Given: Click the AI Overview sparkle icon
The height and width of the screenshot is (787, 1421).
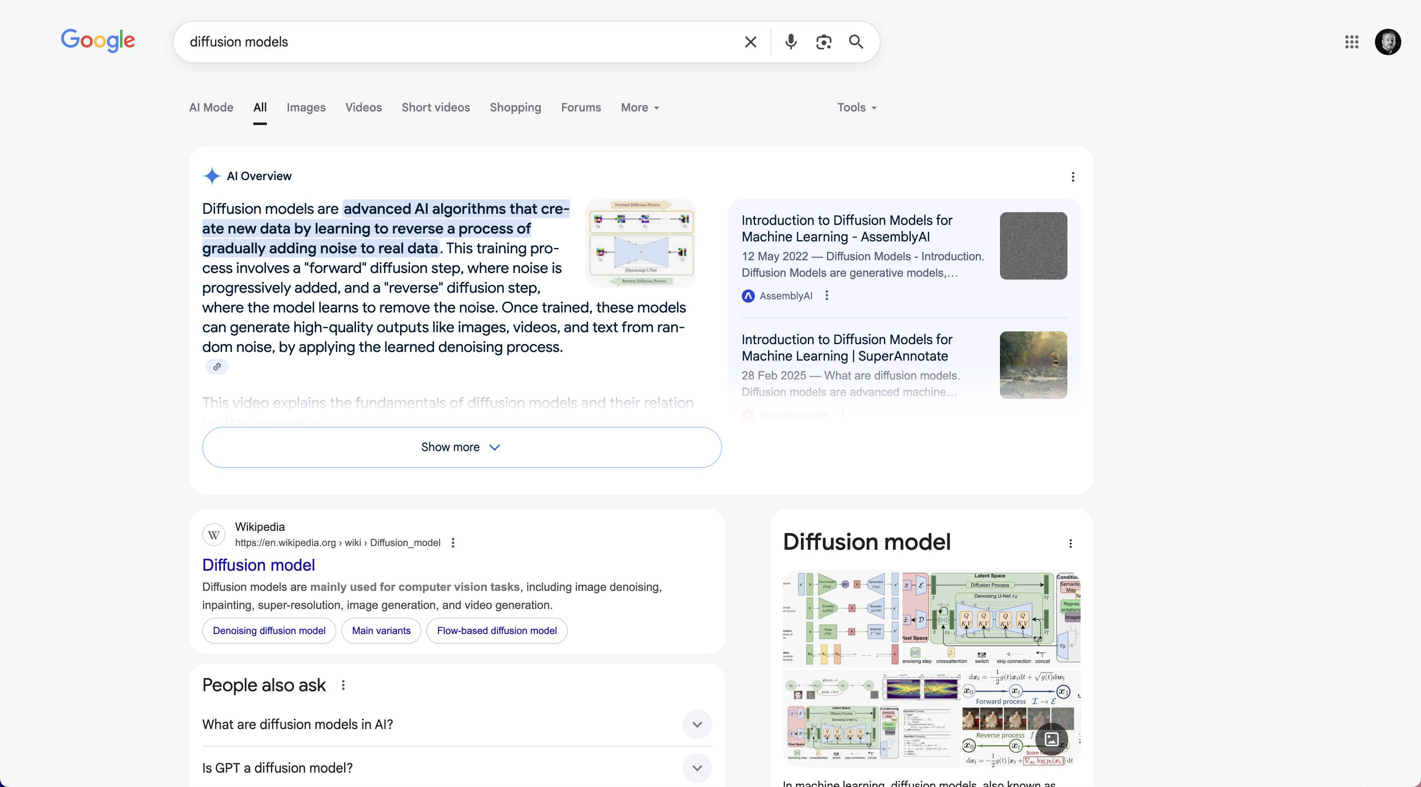Looking at the screenshot, I should pos(212,176).
